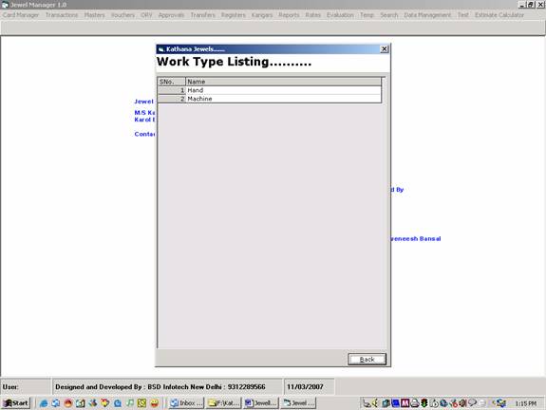Open the Estimate Calculator menu
Viewport: 546px width, 410px height.
coord(499,15)
